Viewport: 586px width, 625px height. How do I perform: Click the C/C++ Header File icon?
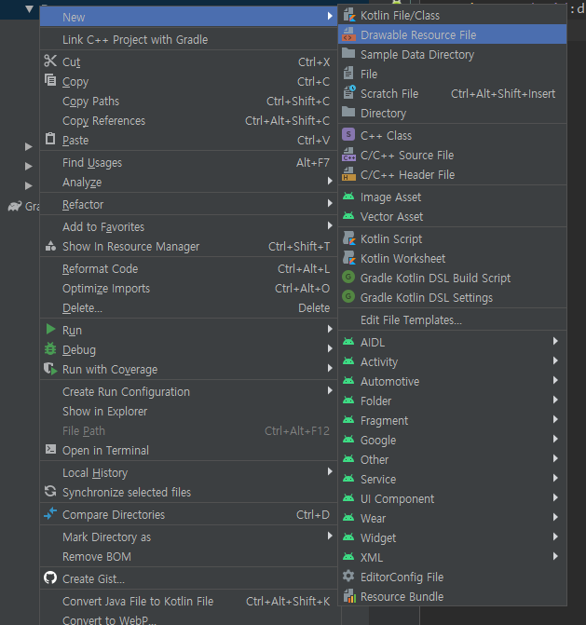click(348, 174)
